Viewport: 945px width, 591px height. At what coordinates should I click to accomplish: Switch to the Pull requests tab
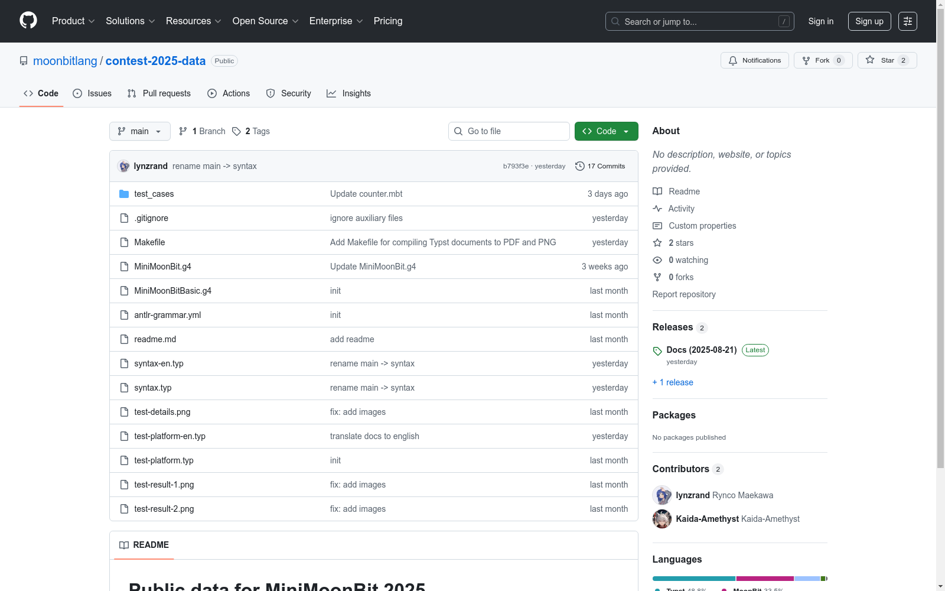(159, 93)
